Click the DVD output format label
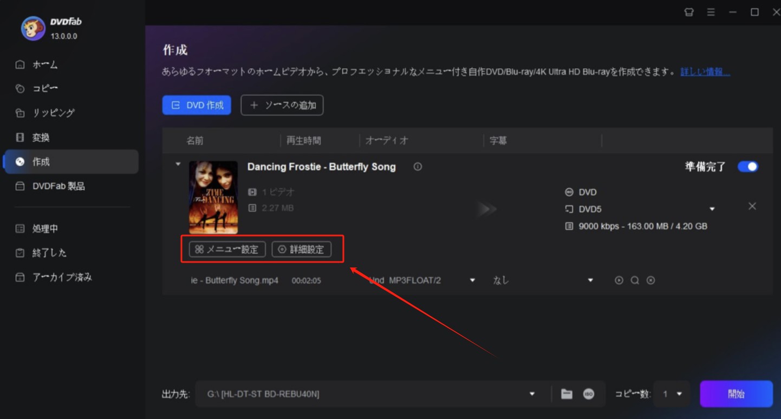Viewport: 781px width, 419px height. [588, 192]
